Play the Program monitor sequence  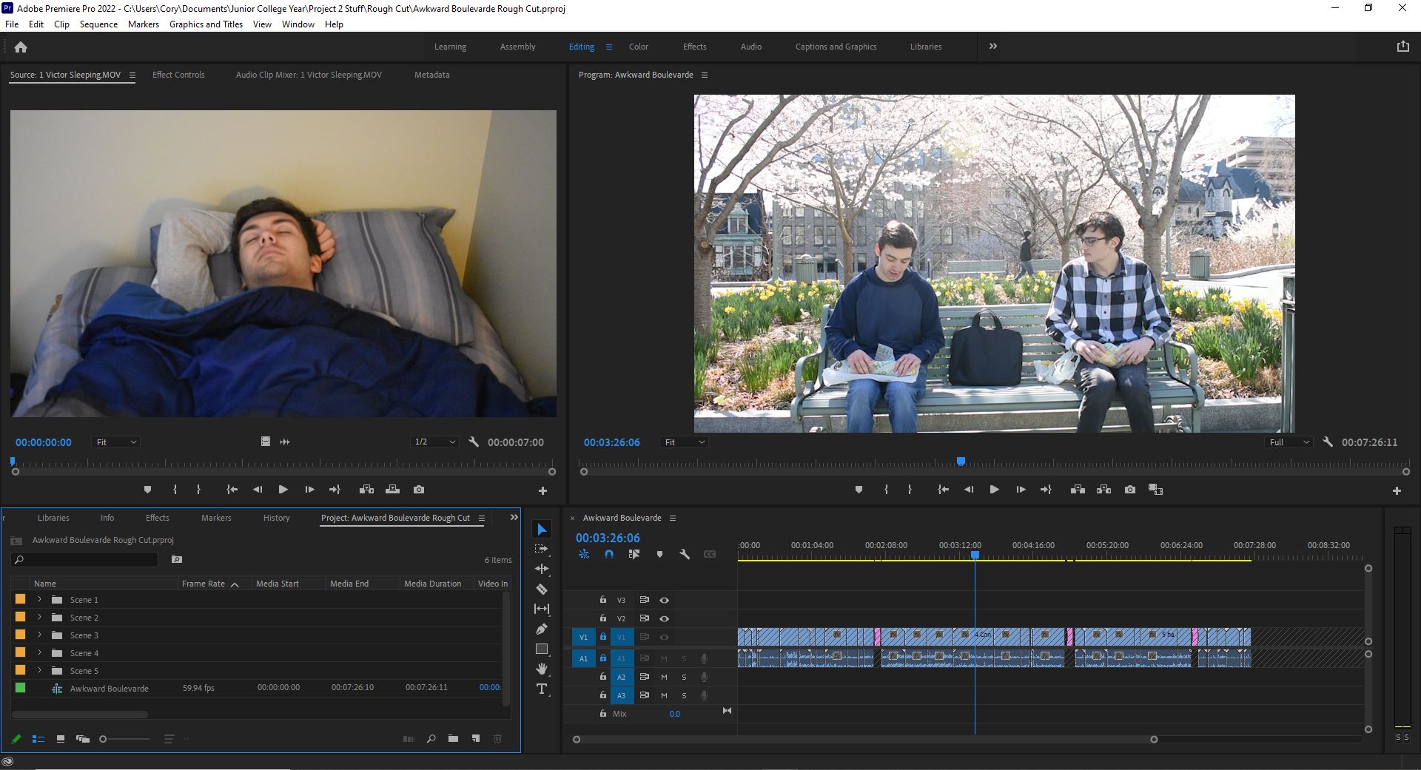coord(994,490)
